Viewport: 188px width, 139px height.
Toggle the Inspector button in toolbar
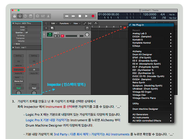(20, 16)
